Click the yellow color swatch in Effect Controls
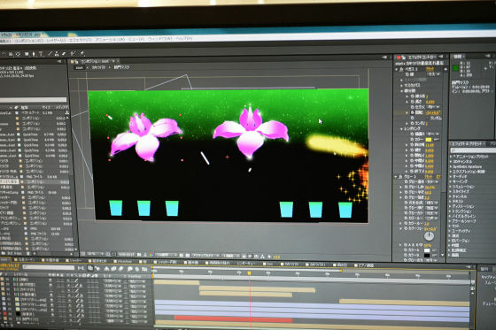Image resolution: width=496 pixels, height=330 pixels. point(429,140)
